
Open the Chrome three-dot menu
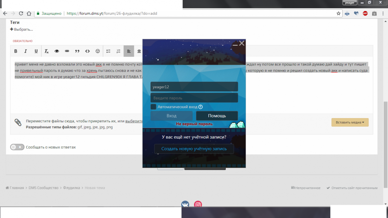(x=383, y=13)
